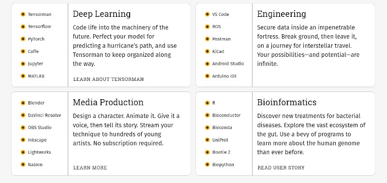This screenshot has width=387, height=183.
Task: Click the Engineering card heading
Action: click(x=282, y=14)
